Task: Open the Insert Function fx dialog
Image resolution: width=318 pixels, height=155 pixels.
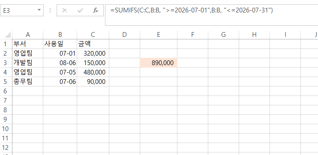Action: [x=96, y=10]
